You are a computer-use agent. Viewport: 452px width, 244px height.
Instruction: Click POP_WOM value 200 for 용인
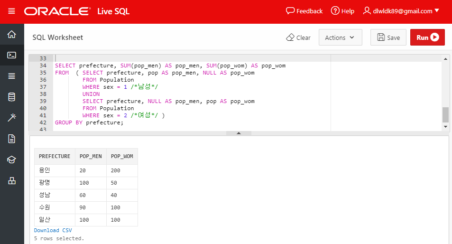tap(122, 170)
